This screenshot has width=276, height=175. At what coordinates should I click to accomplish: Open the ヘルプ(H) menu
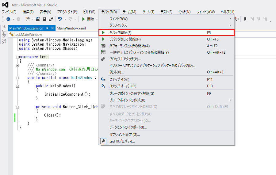tap(228, 12)
